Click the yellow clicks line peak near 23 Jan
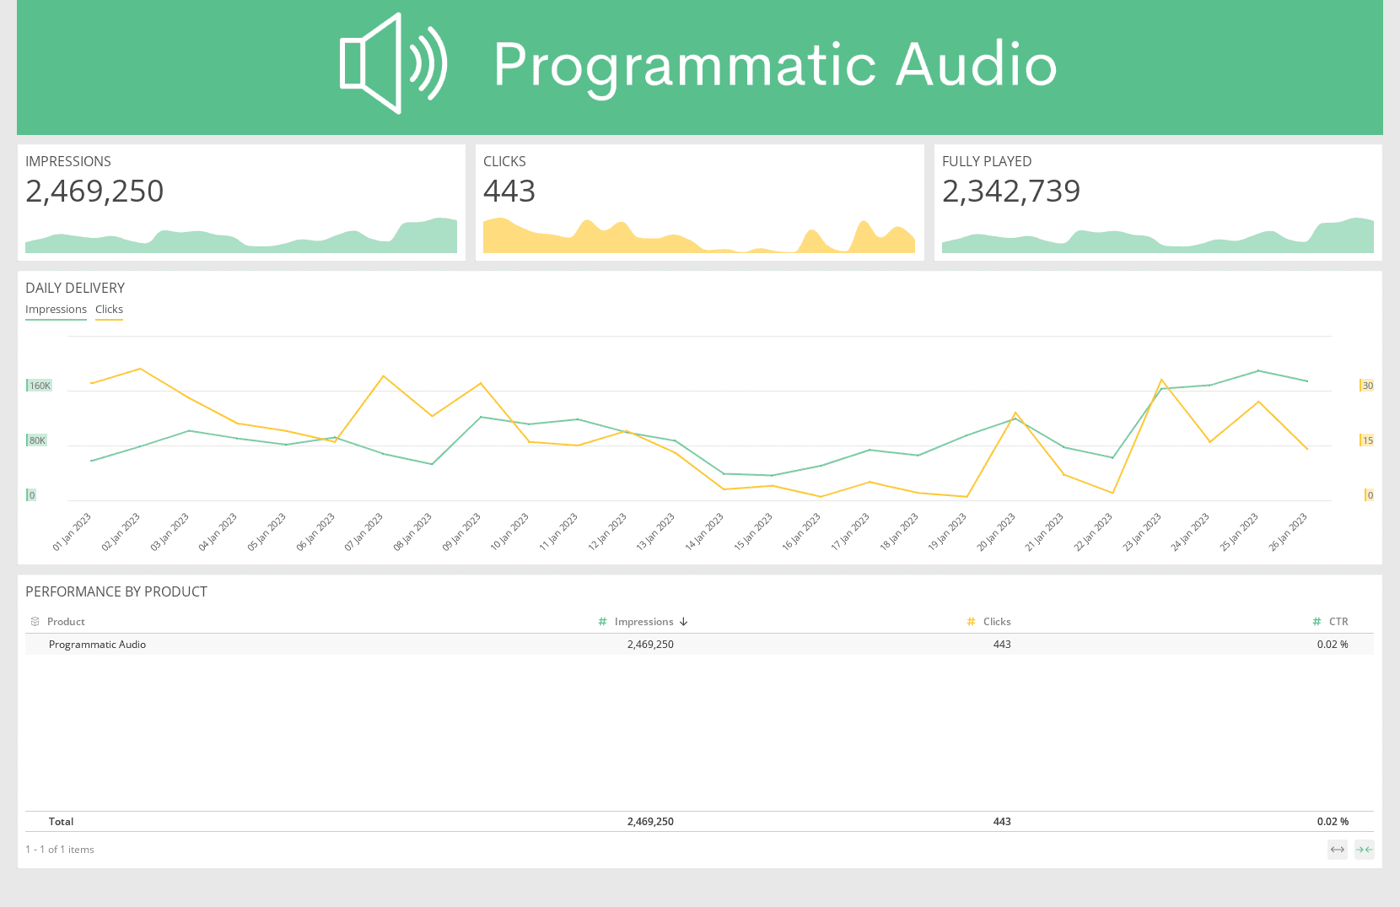The height and width of the screenshot is (907, 1400). coord(1162,381)
